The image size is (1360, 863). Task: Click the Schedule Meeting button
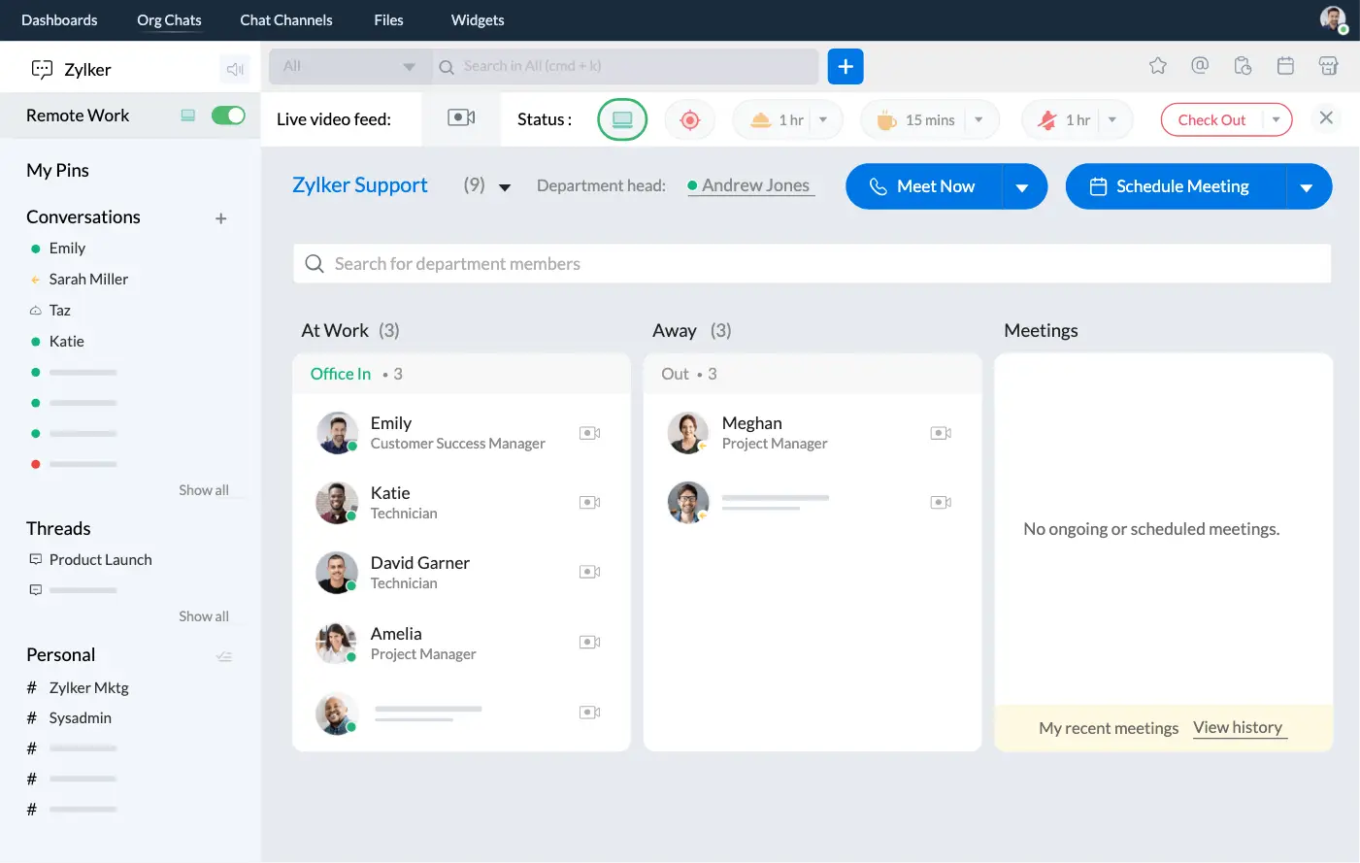click(x=1176, y=186)
